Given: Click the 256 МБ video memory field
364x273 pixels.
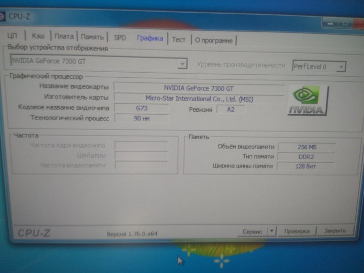Looking at the screenshot, I should [x=306, y=147].
